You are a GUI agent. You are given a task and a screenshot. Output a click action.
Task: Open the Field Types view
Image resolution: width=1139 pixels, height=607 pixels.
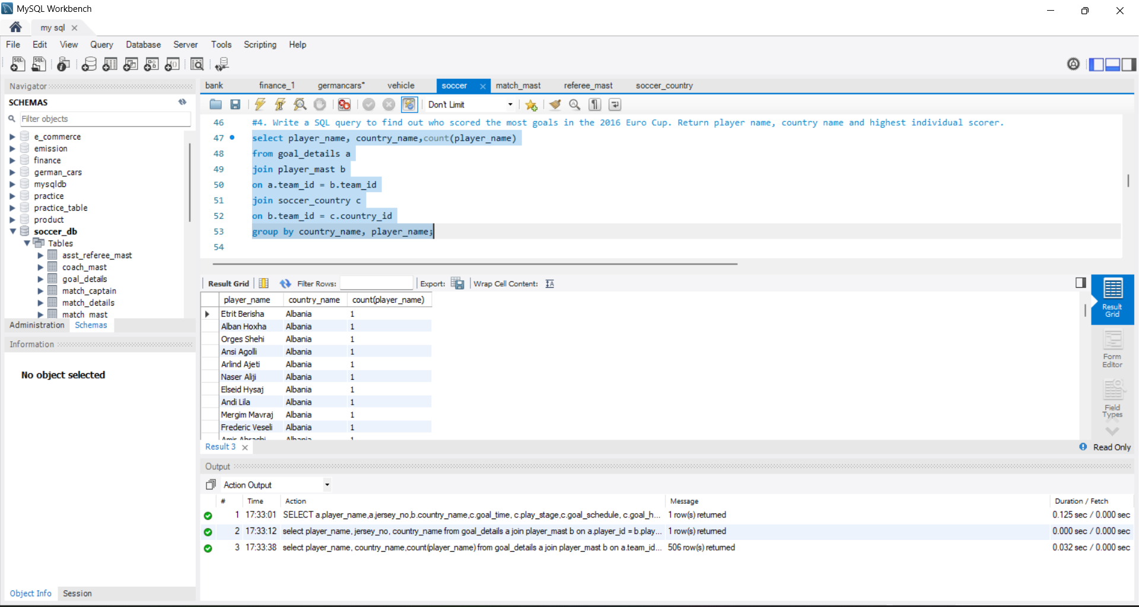1112,399
